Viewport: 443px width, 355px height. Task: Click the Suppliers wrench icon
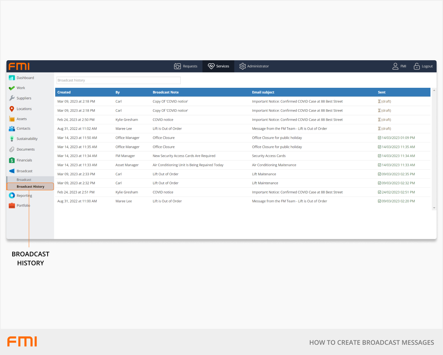tap(12, 98)
